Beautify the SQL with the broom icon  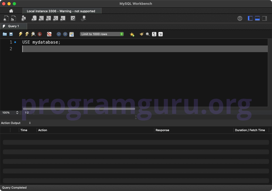tap(141, 34)
